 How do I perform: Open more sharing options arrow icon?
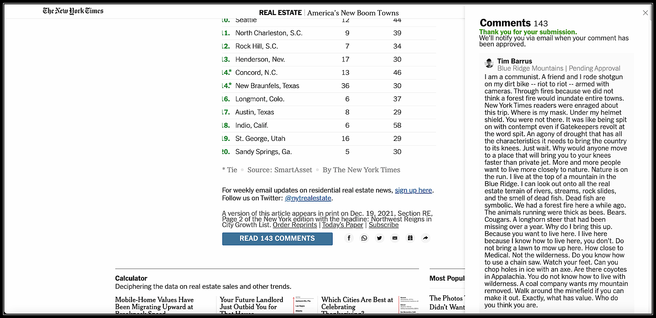coord(425,238)
